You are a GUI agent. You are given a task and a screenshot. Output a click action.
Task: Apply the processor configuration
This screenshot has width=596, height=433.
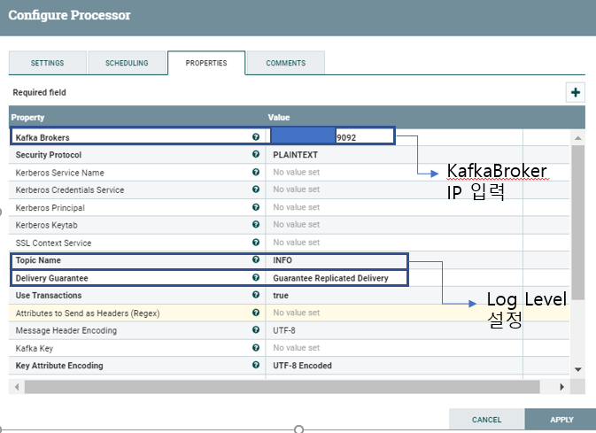coord(561,420)
